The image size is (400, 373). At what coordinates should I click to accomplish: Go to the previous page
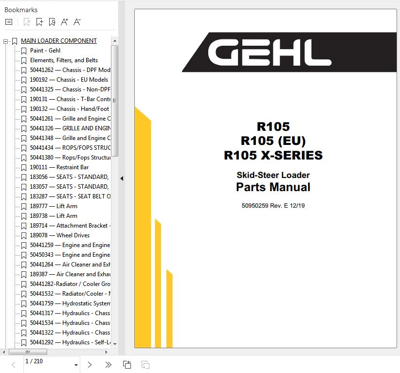[x=14, y=365]
